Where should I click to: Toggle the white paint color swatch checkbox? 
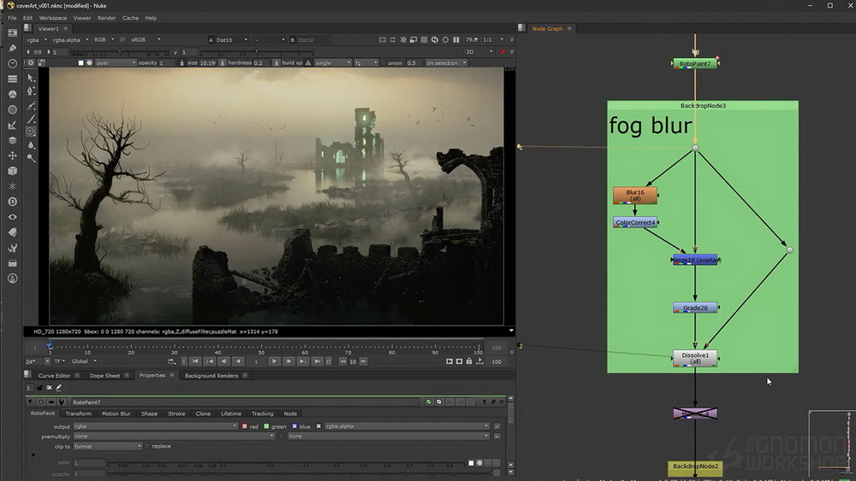80,62
